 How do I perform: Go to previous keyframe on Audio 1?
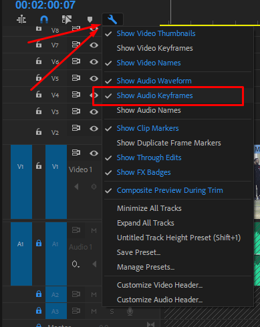click(94, 264)
